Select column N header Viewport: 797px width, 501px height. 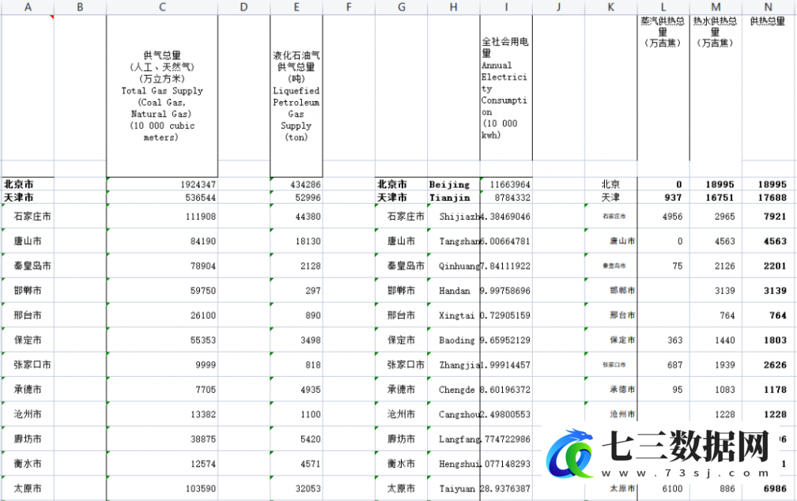click(x=768, y=7)
